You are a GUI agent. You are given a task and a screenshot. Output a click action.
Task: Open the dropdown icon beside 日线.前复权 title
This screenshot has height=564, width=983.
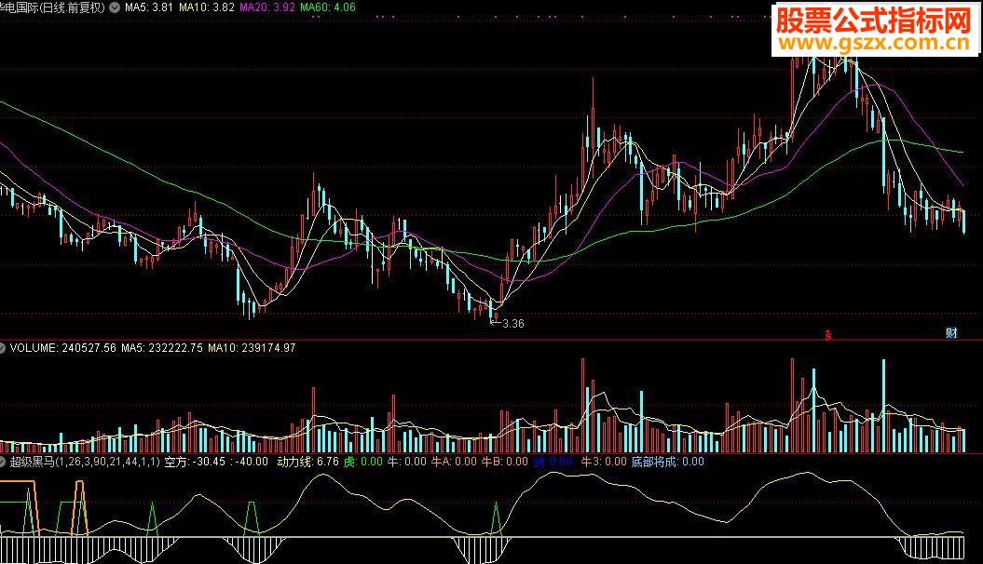pyautogui.click(x=114, y=7)
